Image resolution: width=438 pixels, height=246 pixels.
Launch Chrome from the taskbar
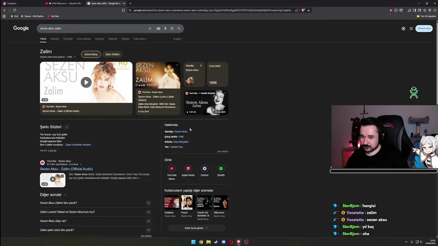201,242
